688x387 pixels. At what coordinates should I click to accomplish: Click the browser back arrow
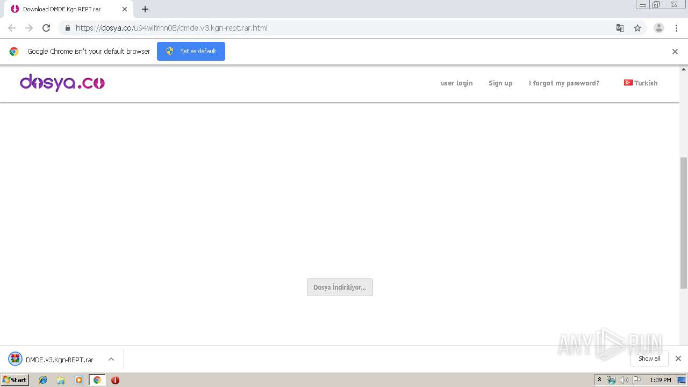click(12, 28)
